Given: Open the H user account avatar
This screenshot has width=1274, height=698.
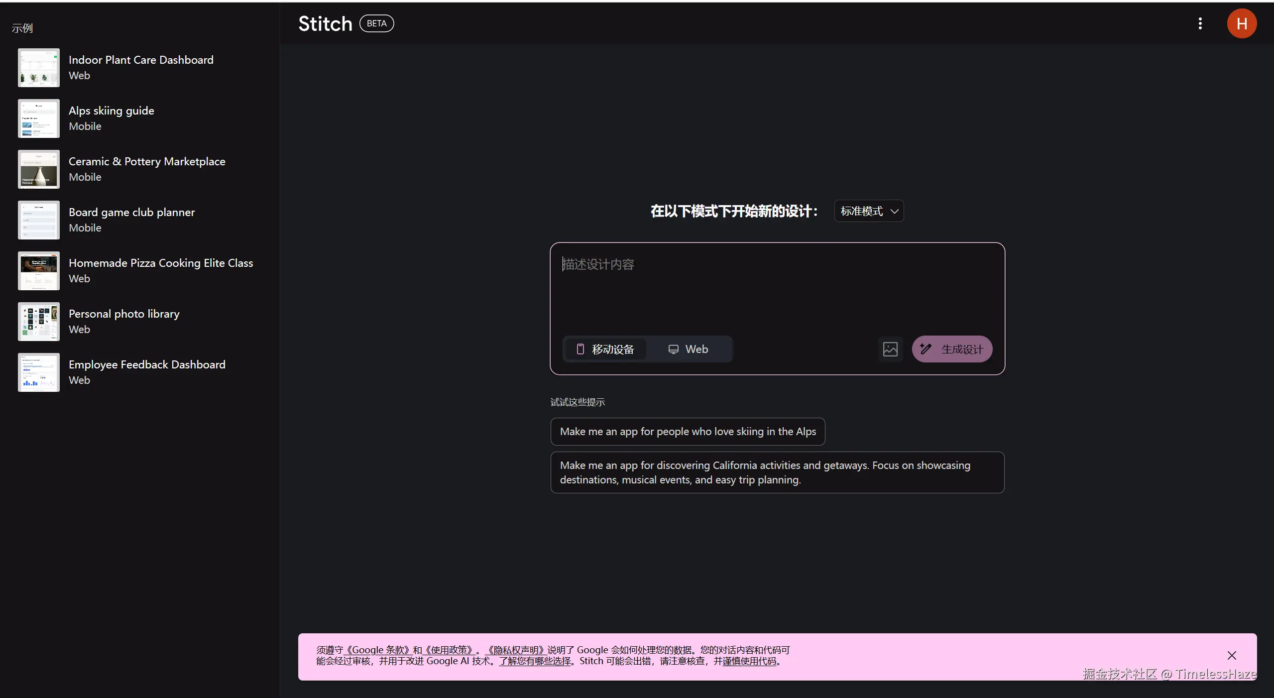Looking at the screenshot, I should (1242, 23).
